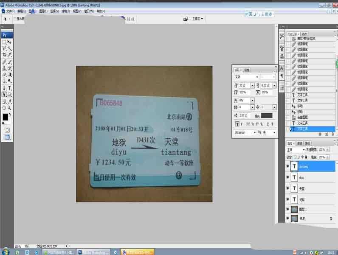This screenshot has height=255, width=338.
Task: Select the Rectangular Marquee tool
Action: [4, 42]
